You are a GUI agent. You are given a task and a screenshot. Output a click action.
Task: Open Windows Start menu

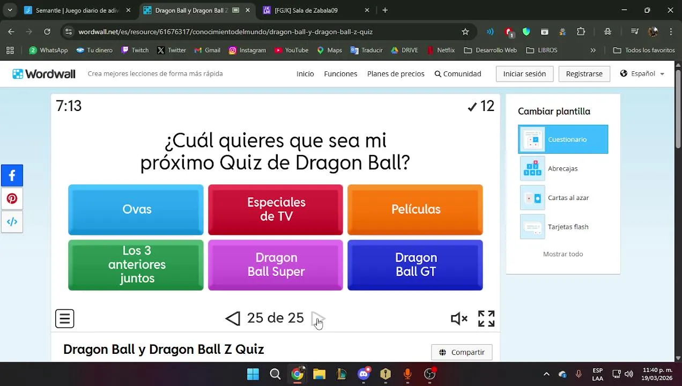(x=253, y=374)
